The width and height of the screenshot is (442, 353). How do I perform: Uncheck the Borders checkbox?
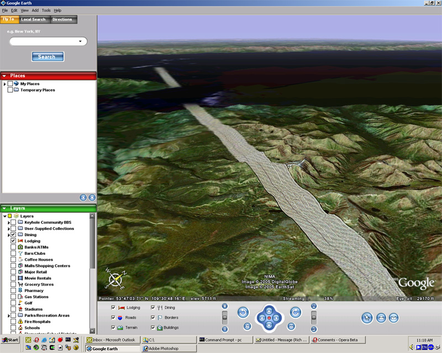tap(153, 318)
